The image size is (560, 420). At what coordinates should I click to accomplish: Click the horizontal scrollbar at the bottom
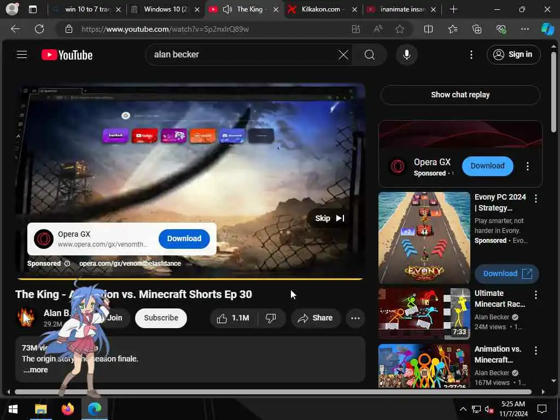pyautogui.click(x=273, y=392)
